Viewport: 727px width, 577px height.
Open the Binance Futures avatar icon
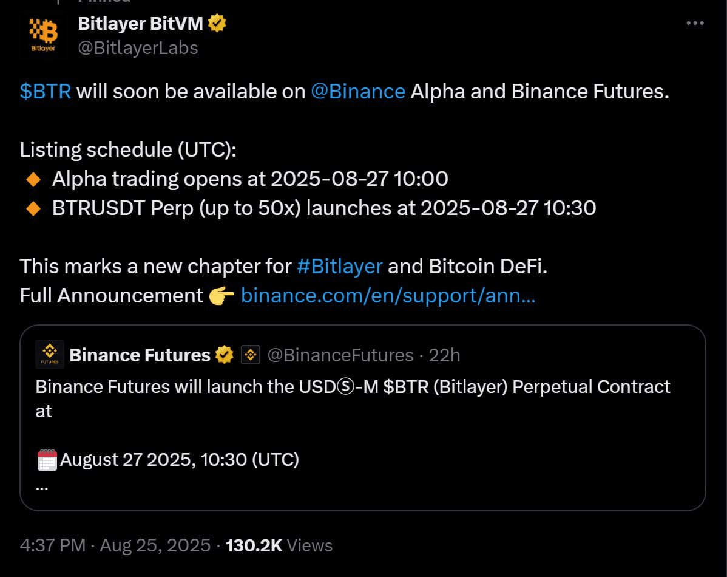[50, 355]
